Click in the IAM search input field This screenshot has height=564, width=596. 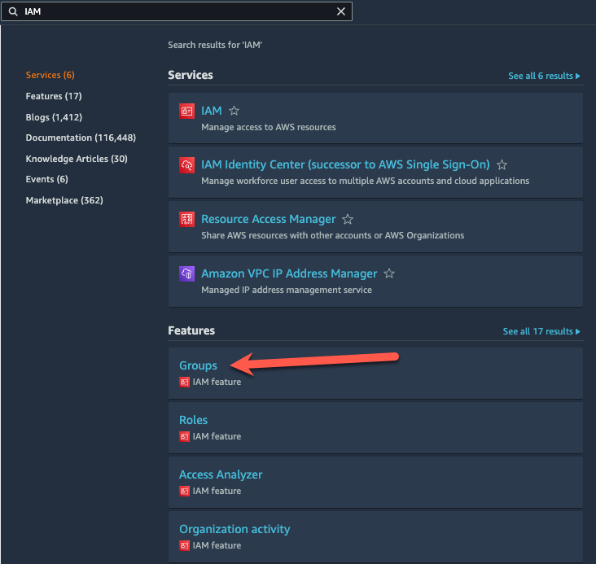[x=175, y=11]
